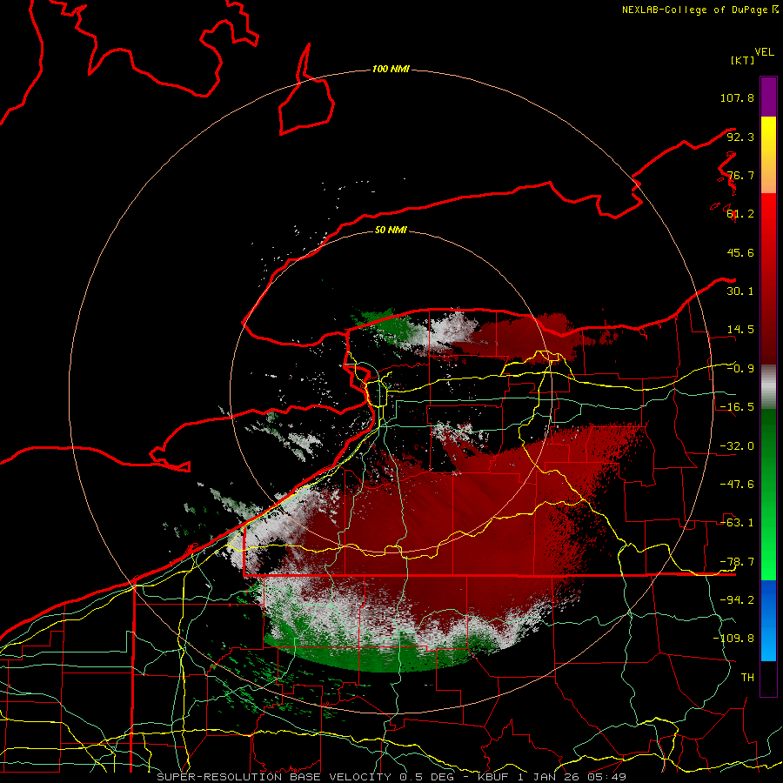The width and height of the screenshot is (783, 783).
Task: Click the -32.0 velocity scale value
Action: click(x=737, y=446)
